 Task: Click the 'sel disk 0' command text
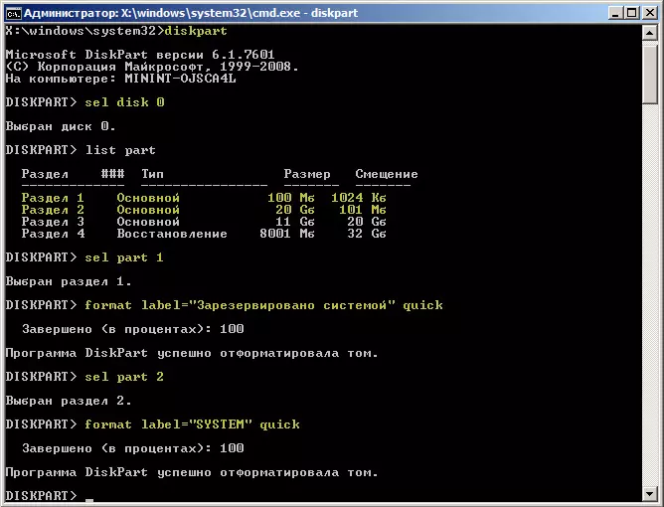pos(124,102)
